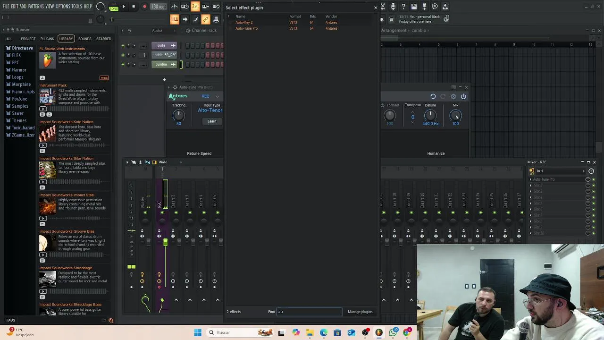Select the cumbia channel button
The width and height of the screenshot is (604, 340).
[x=164, y=64]
